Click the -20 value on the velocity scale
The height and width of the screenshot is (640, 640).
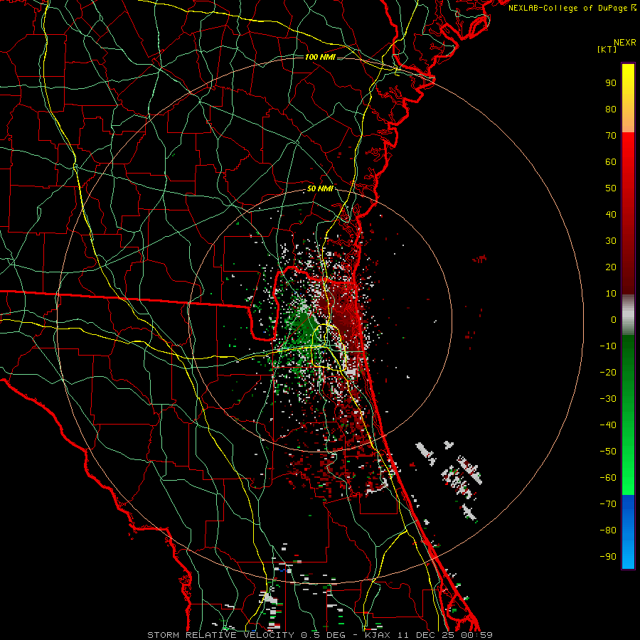(608, 373)
